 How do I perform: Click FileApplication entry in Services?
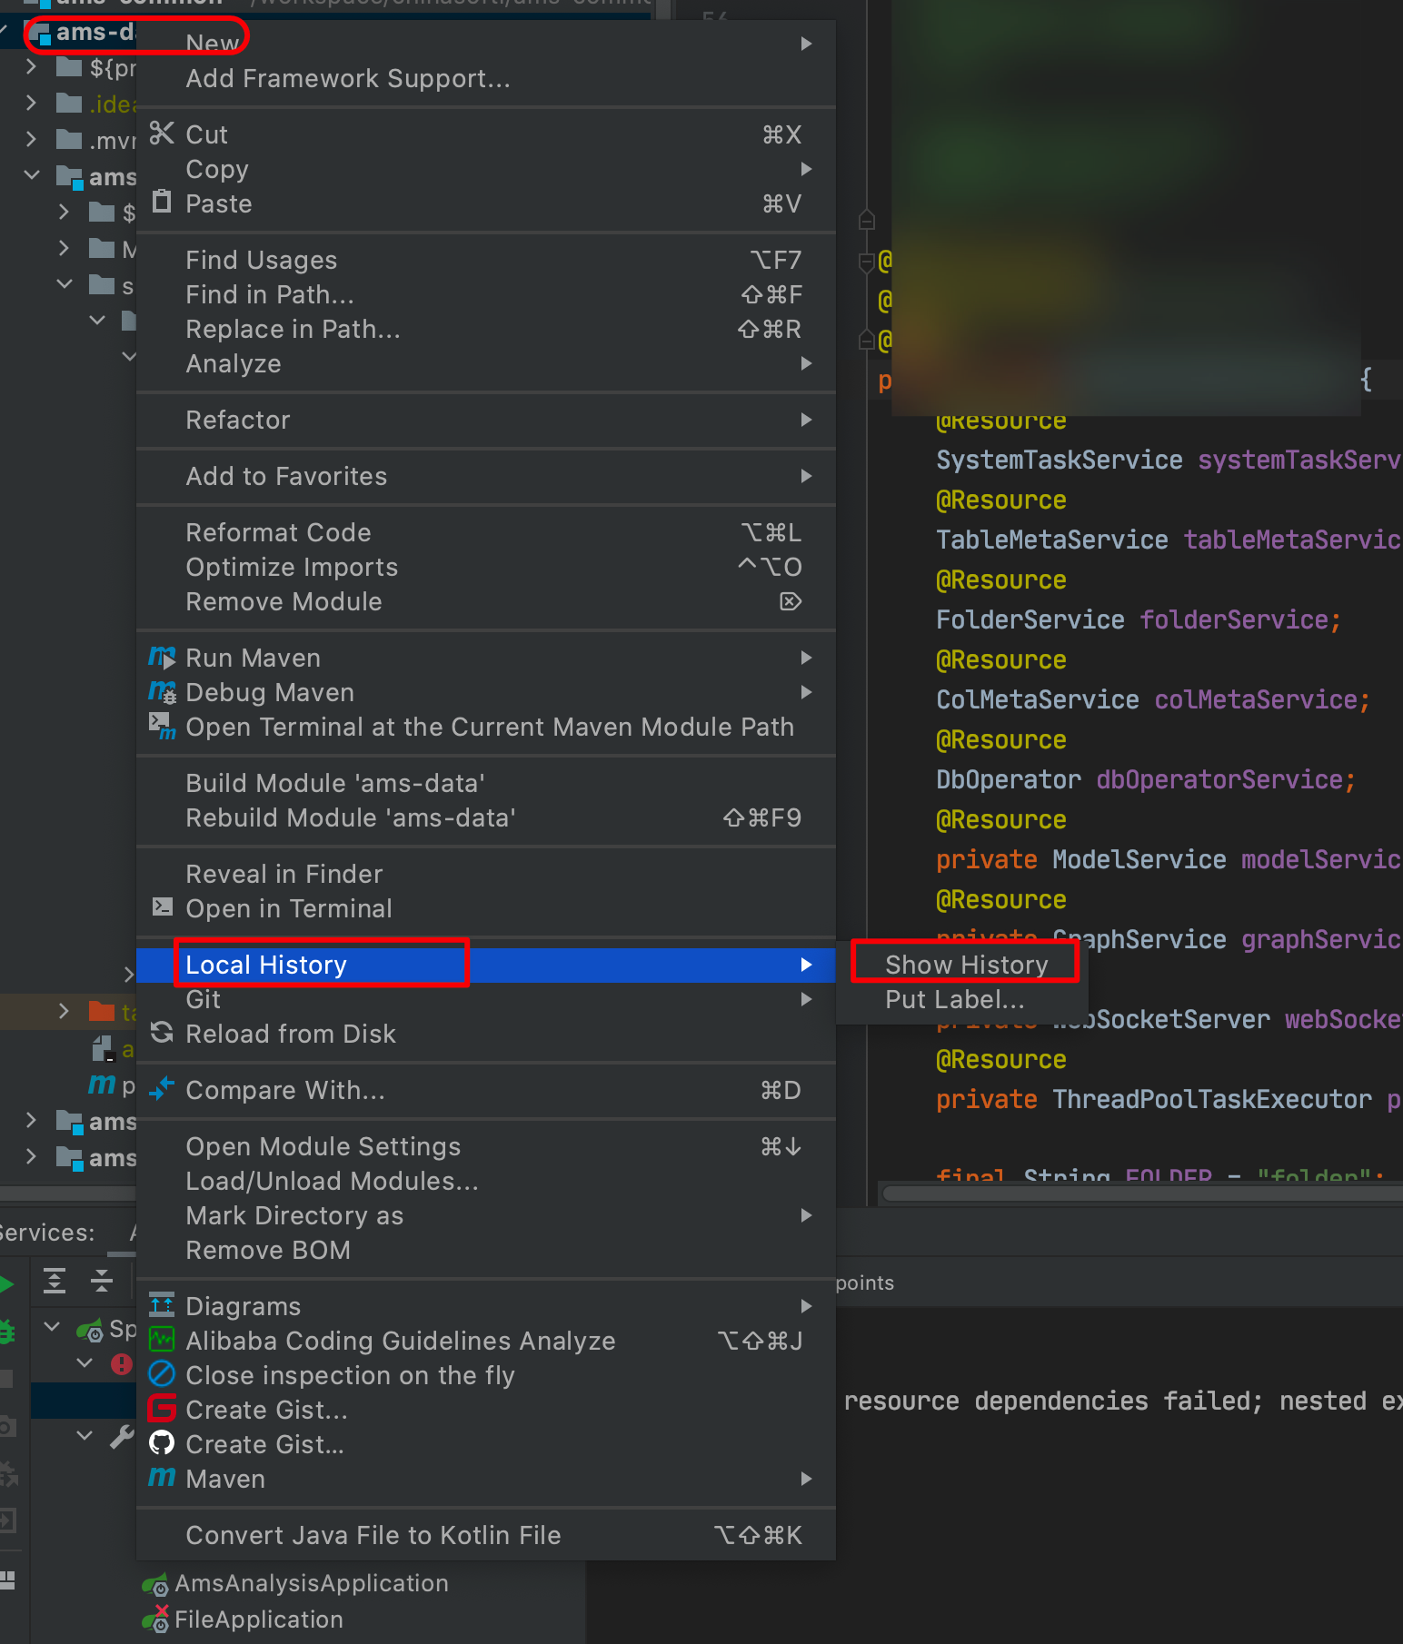pos(258,1619)
